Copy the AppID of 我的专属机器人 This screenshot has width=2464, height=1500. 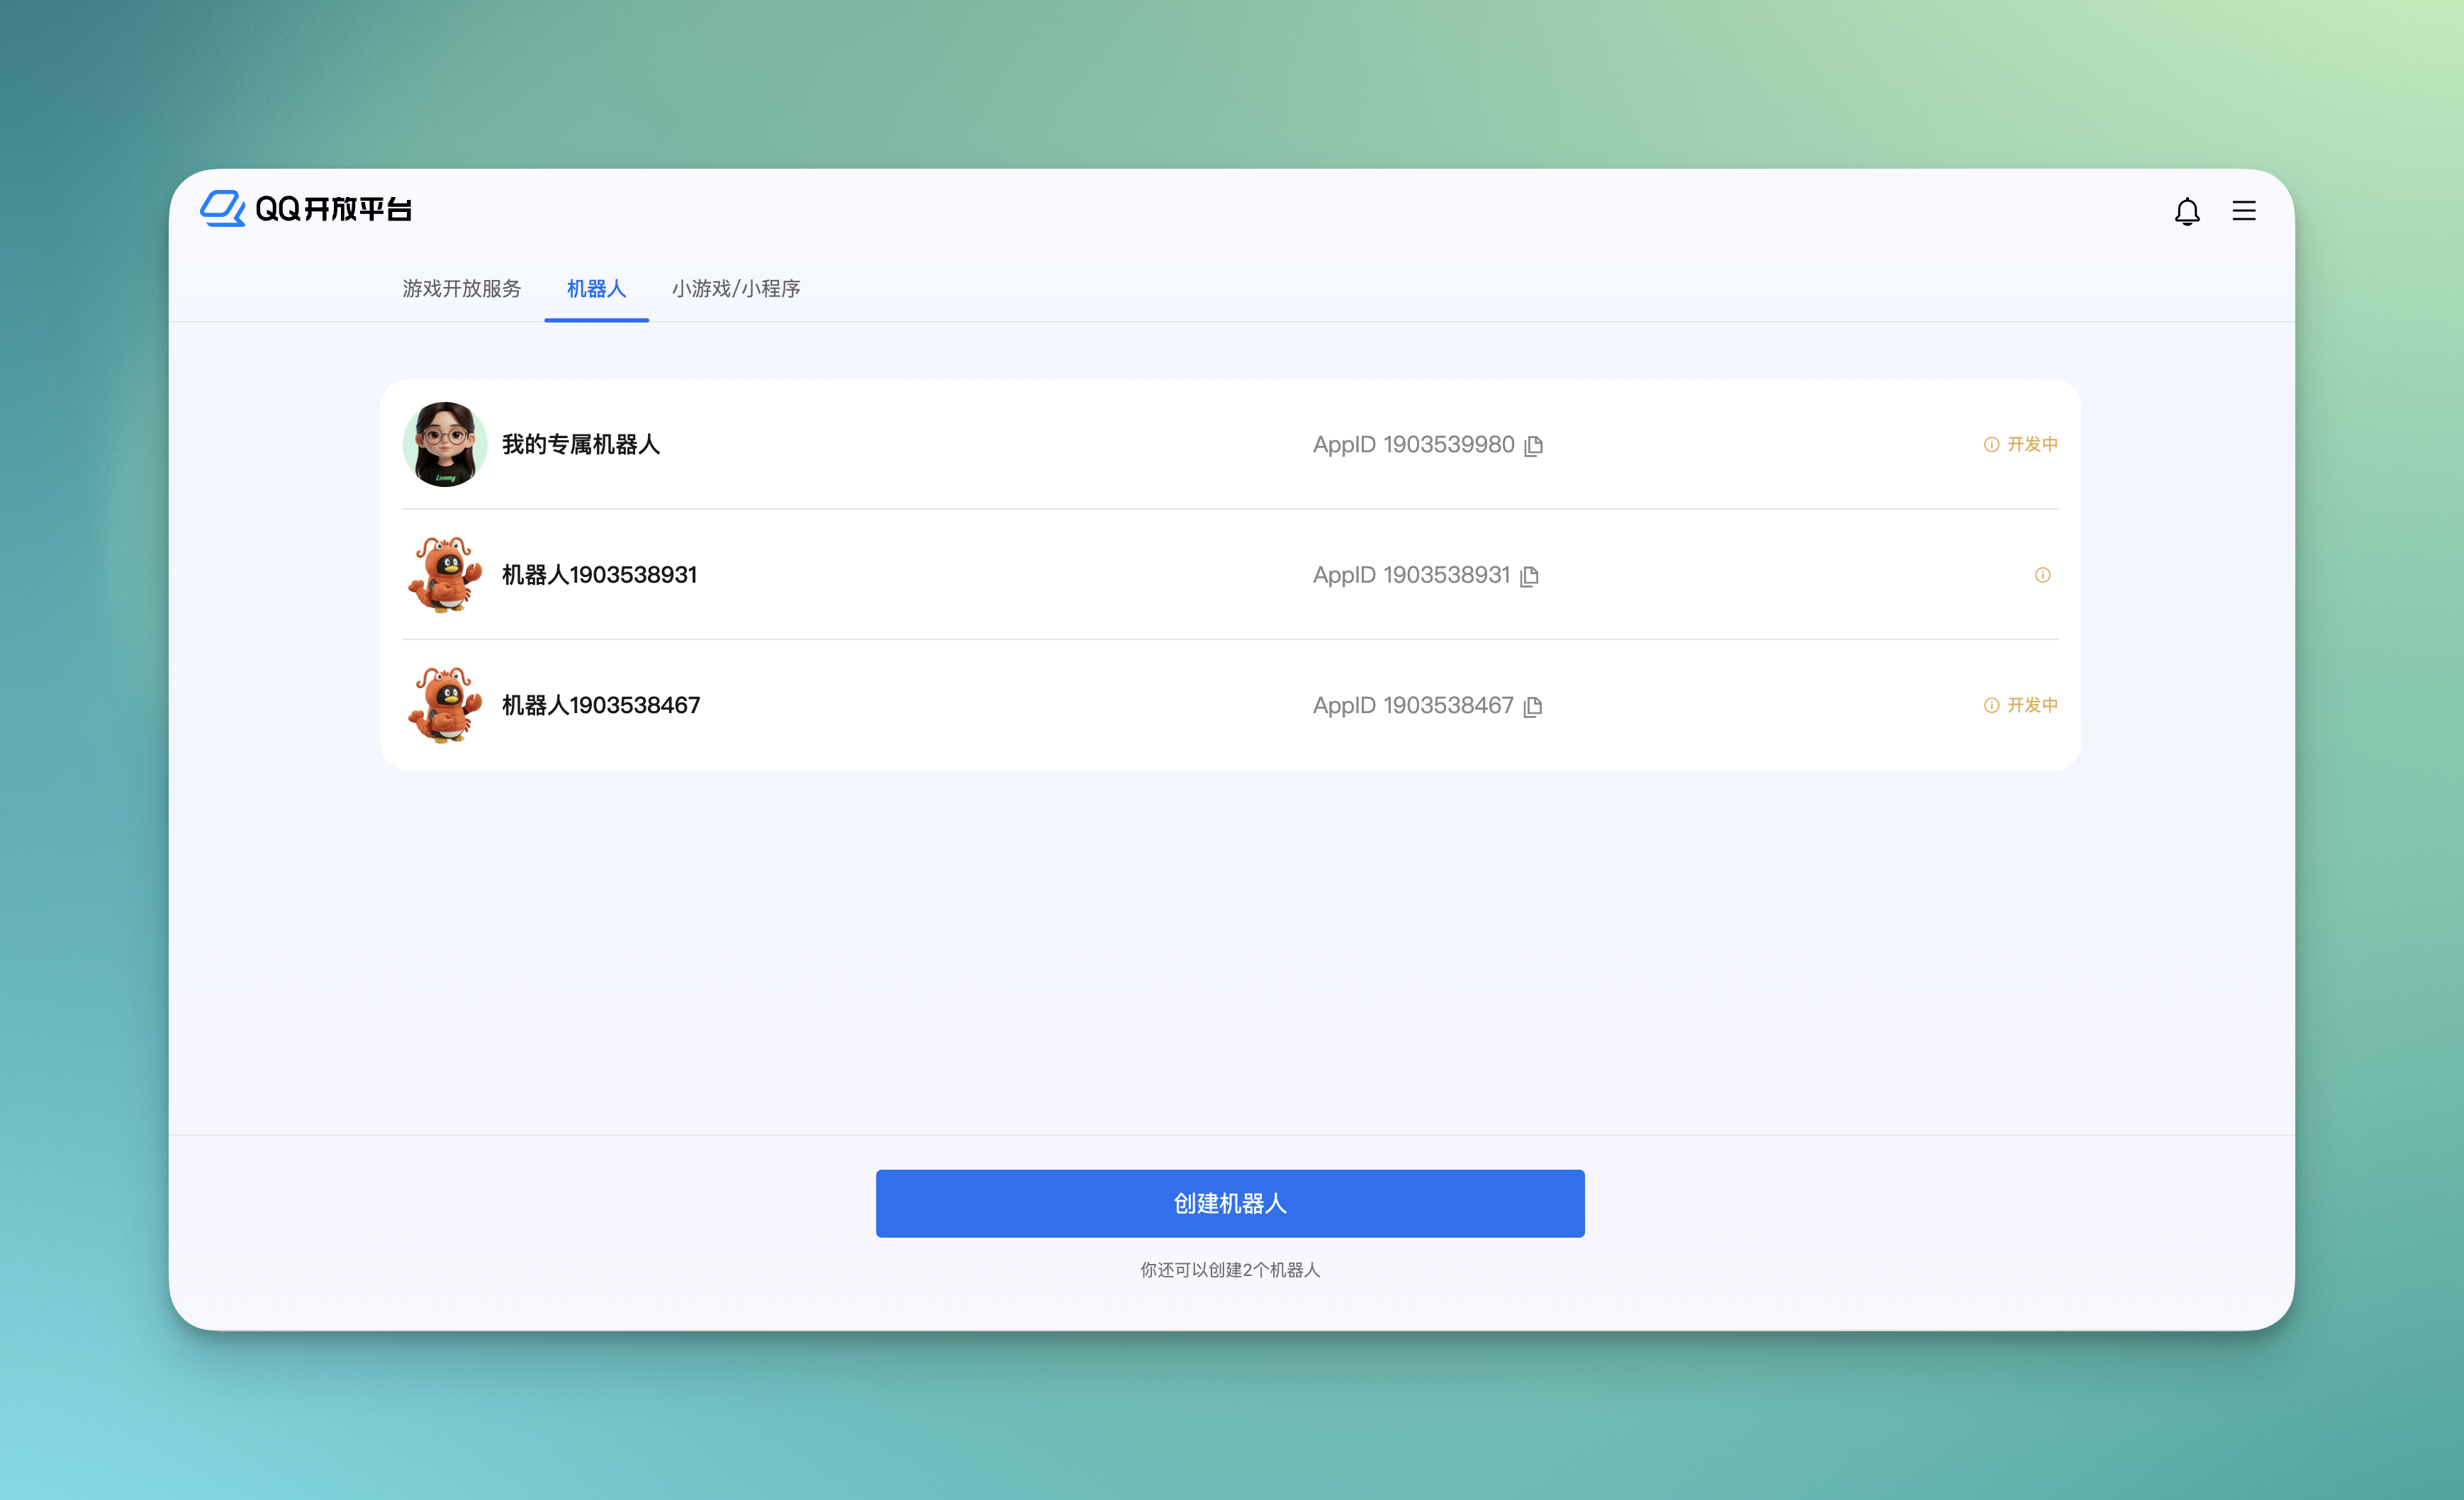click(x=1534, y=445)
